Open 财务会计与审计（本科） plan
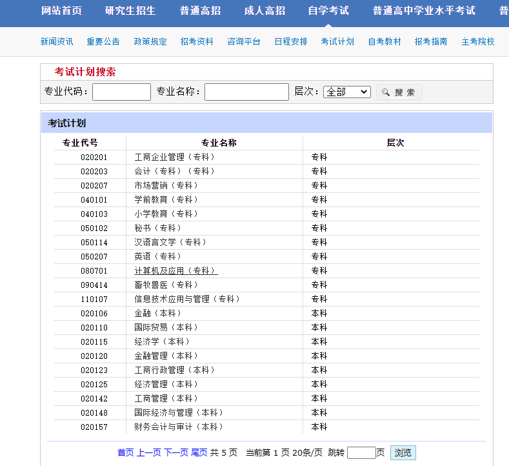The height and width of the screenshot is (466, 509). click(179, 427)
